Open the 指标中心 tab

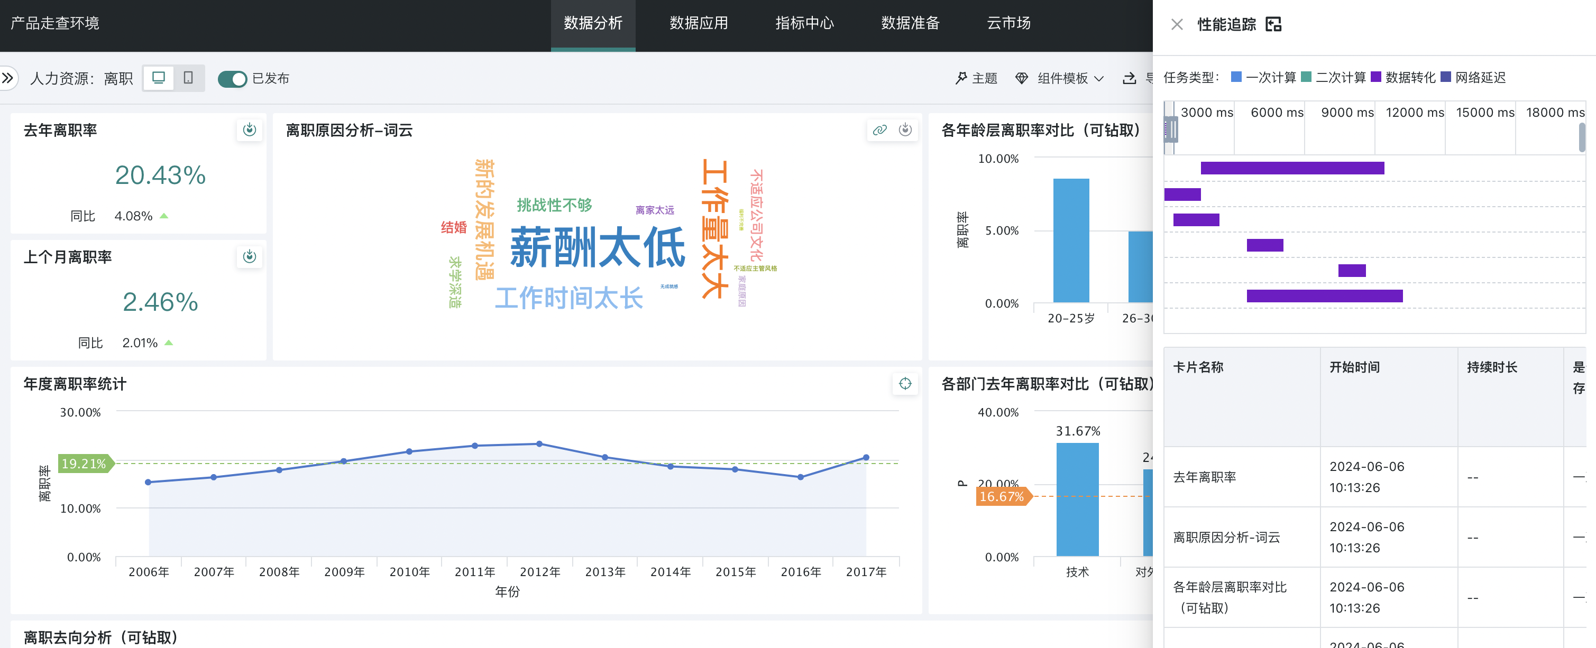pyautogui.click(x=805, y=24)
